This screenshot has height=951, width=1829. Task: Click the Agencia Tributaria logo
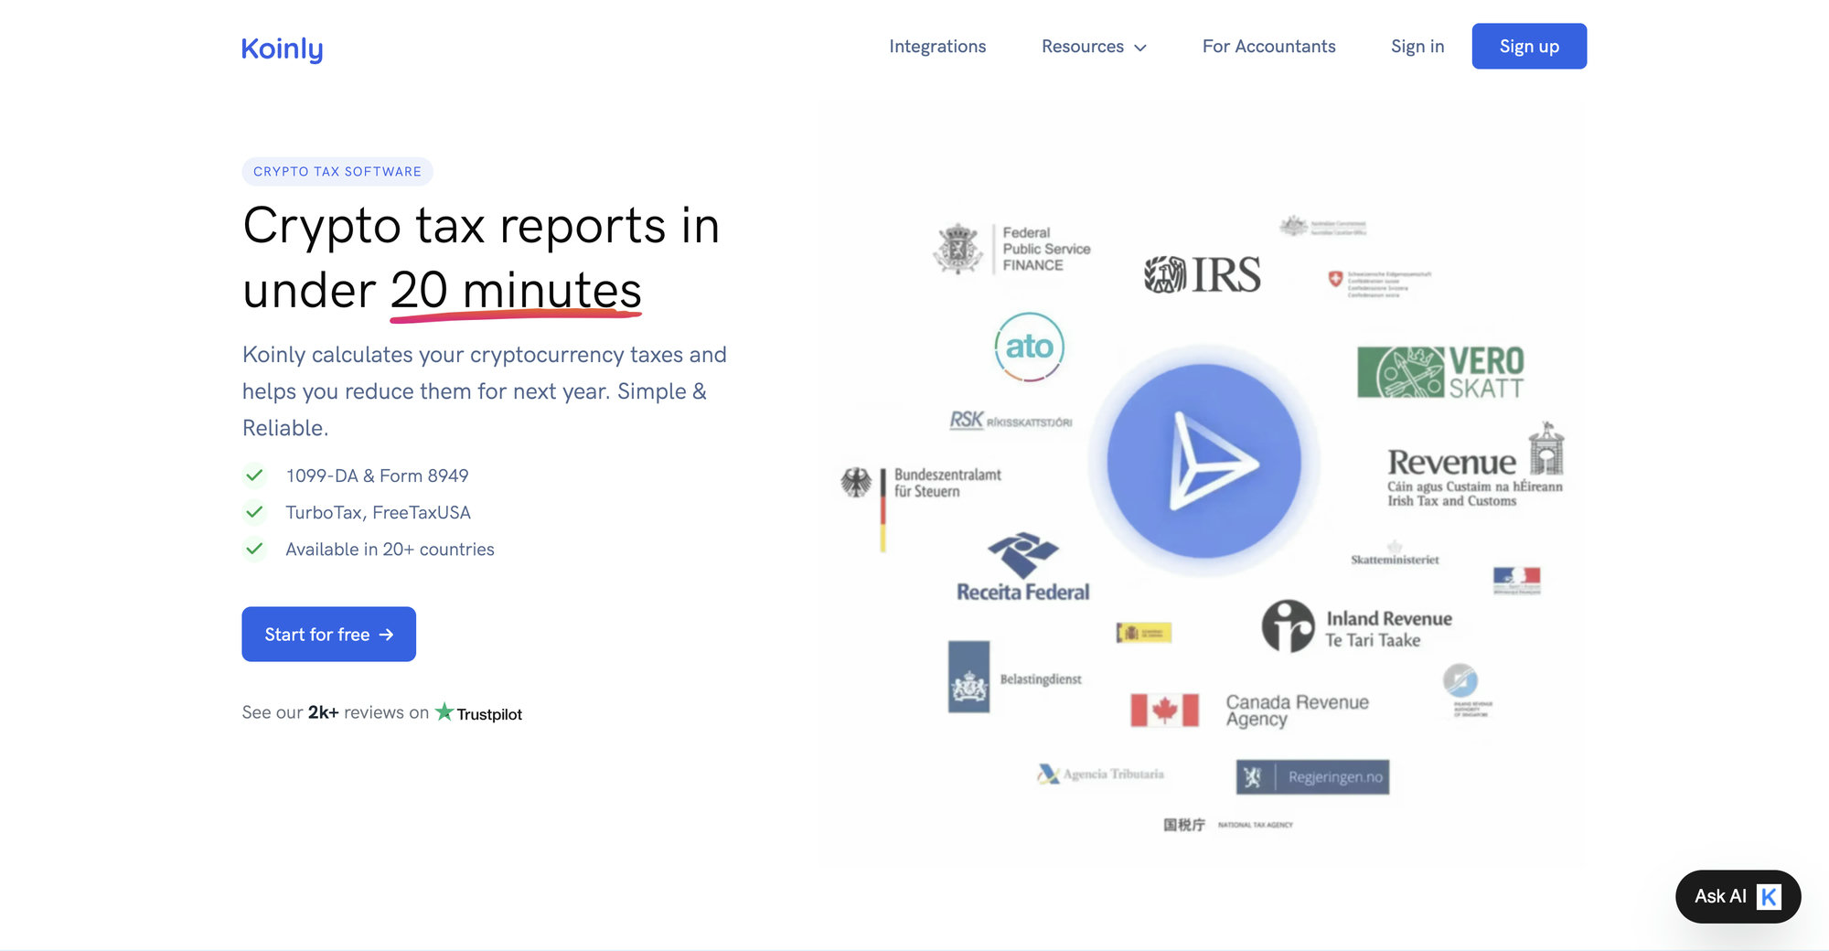(1100, 775)
